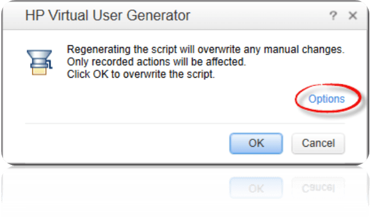Click the 'Click OK to overwrite' text line
This screenshot has width=371, height=217.
141,74
